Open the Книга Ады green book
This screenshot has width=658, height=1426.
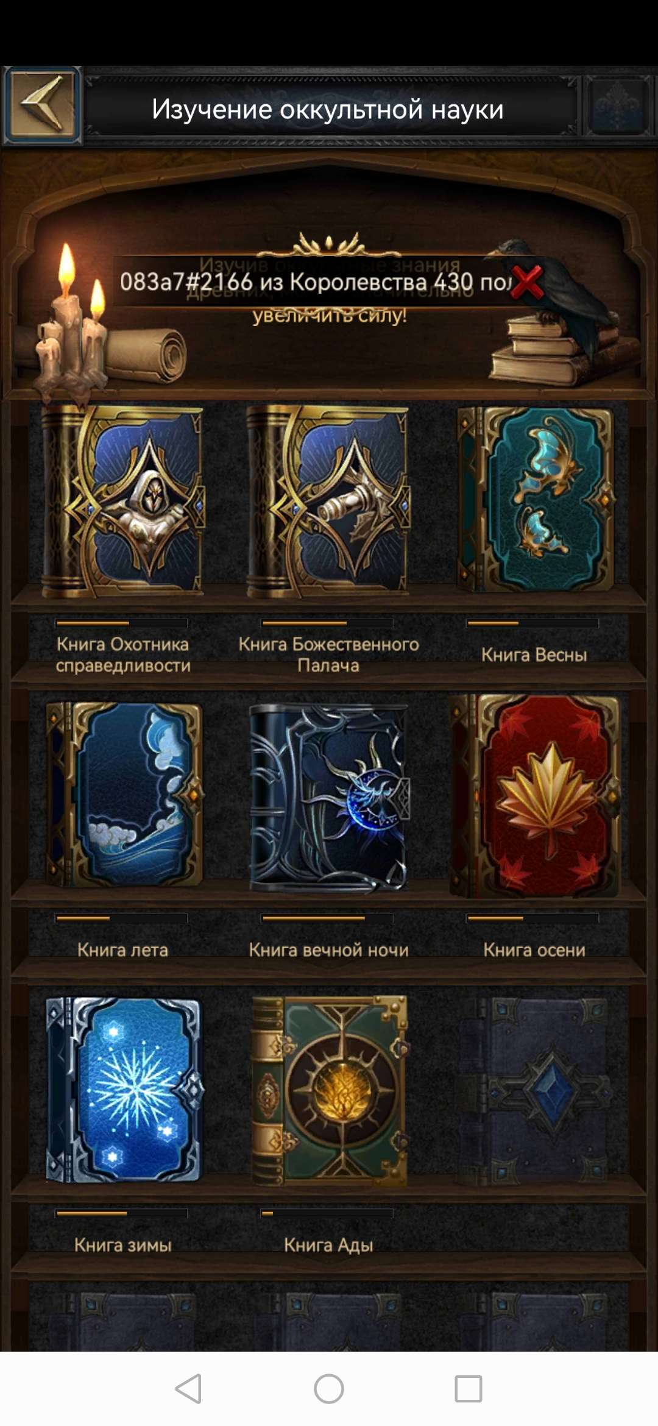[x=330, y=1091]
